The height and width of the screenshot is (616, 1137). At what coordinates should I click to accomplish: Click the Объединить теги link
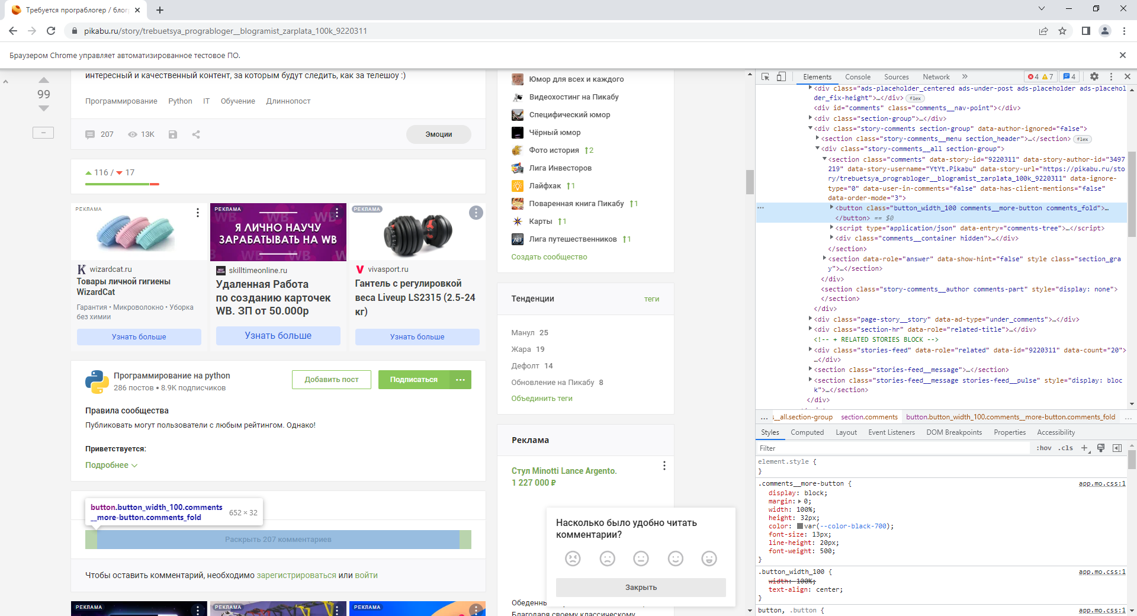[x=542, y=399]
